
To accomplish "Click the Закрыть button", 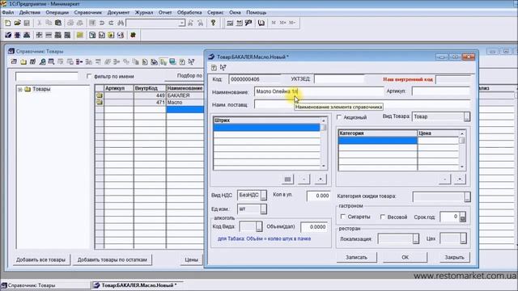I will [x=455, y=257].
